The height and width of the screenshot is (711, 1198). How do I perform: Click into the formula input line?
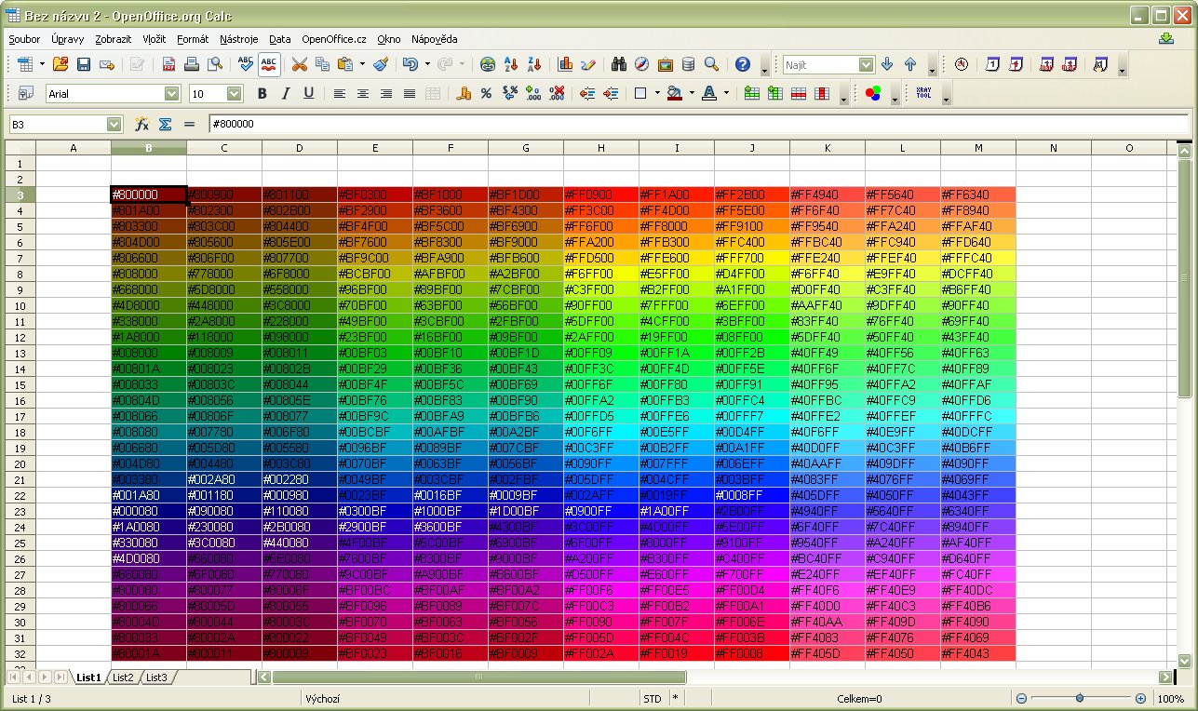pos(698,124)
